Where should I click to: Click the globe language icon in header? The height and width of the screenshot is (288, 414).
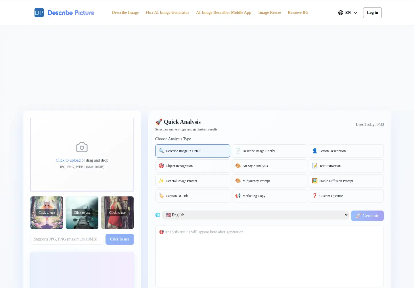[341, 13]
